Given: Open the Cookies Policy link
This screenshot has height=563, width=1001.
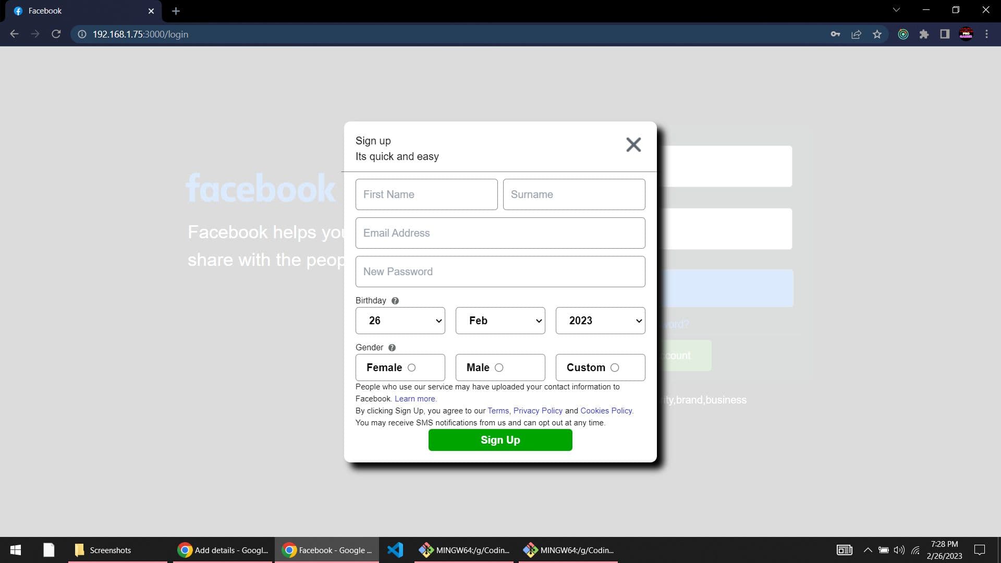Looking at the screenshot, I should [x=606, y=411].
